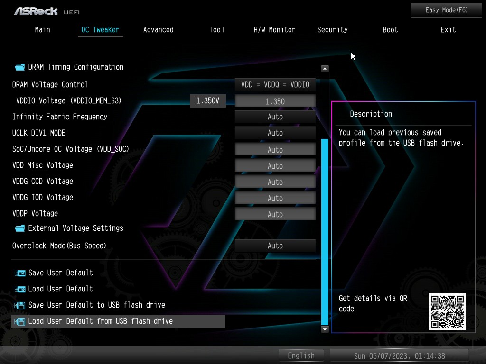Go to the H/W Monitor tab
486x364 pixels.
coord(274,30)
